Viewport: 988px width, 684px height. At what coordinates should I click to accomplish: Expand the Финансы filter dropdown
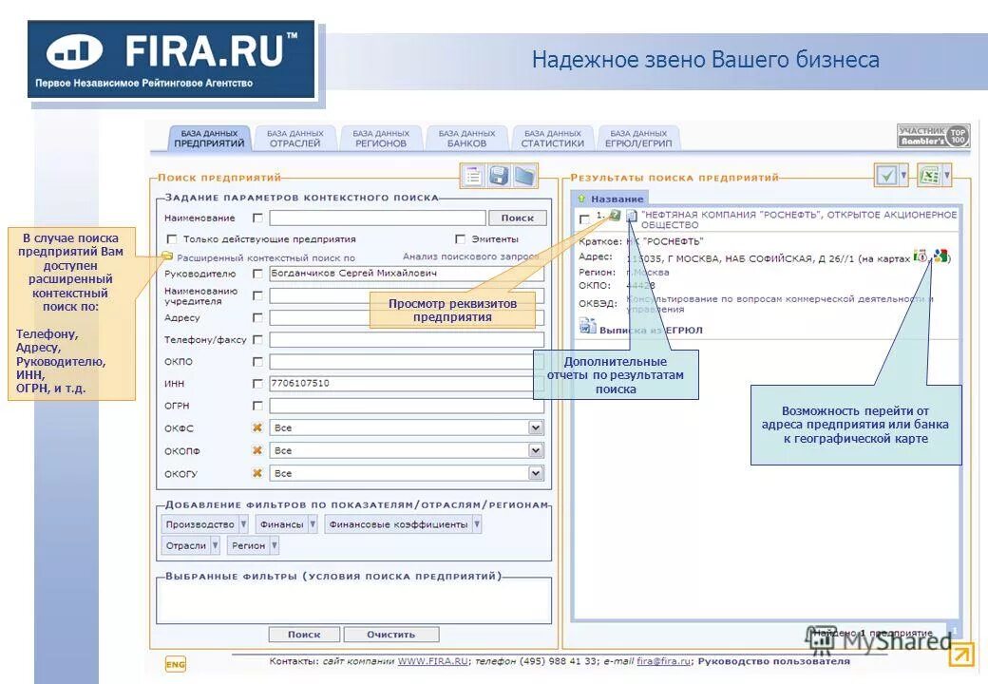[x=313, y=524]
